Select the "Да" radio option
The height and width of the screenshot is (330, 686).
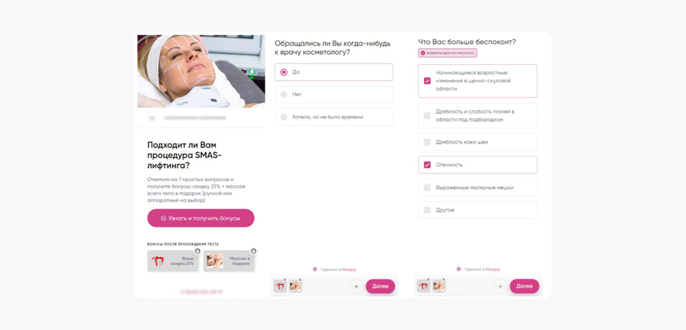click(334, 72)
